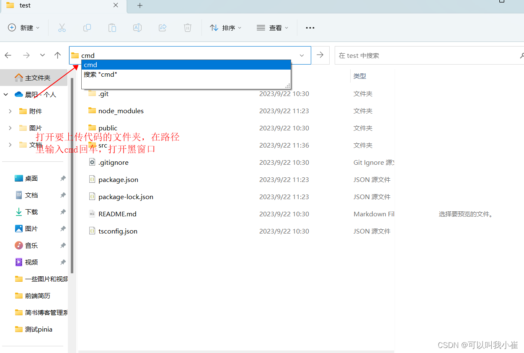Click the tsconfig.json file icon
This screenshot has height=353, width=524.
92,231
